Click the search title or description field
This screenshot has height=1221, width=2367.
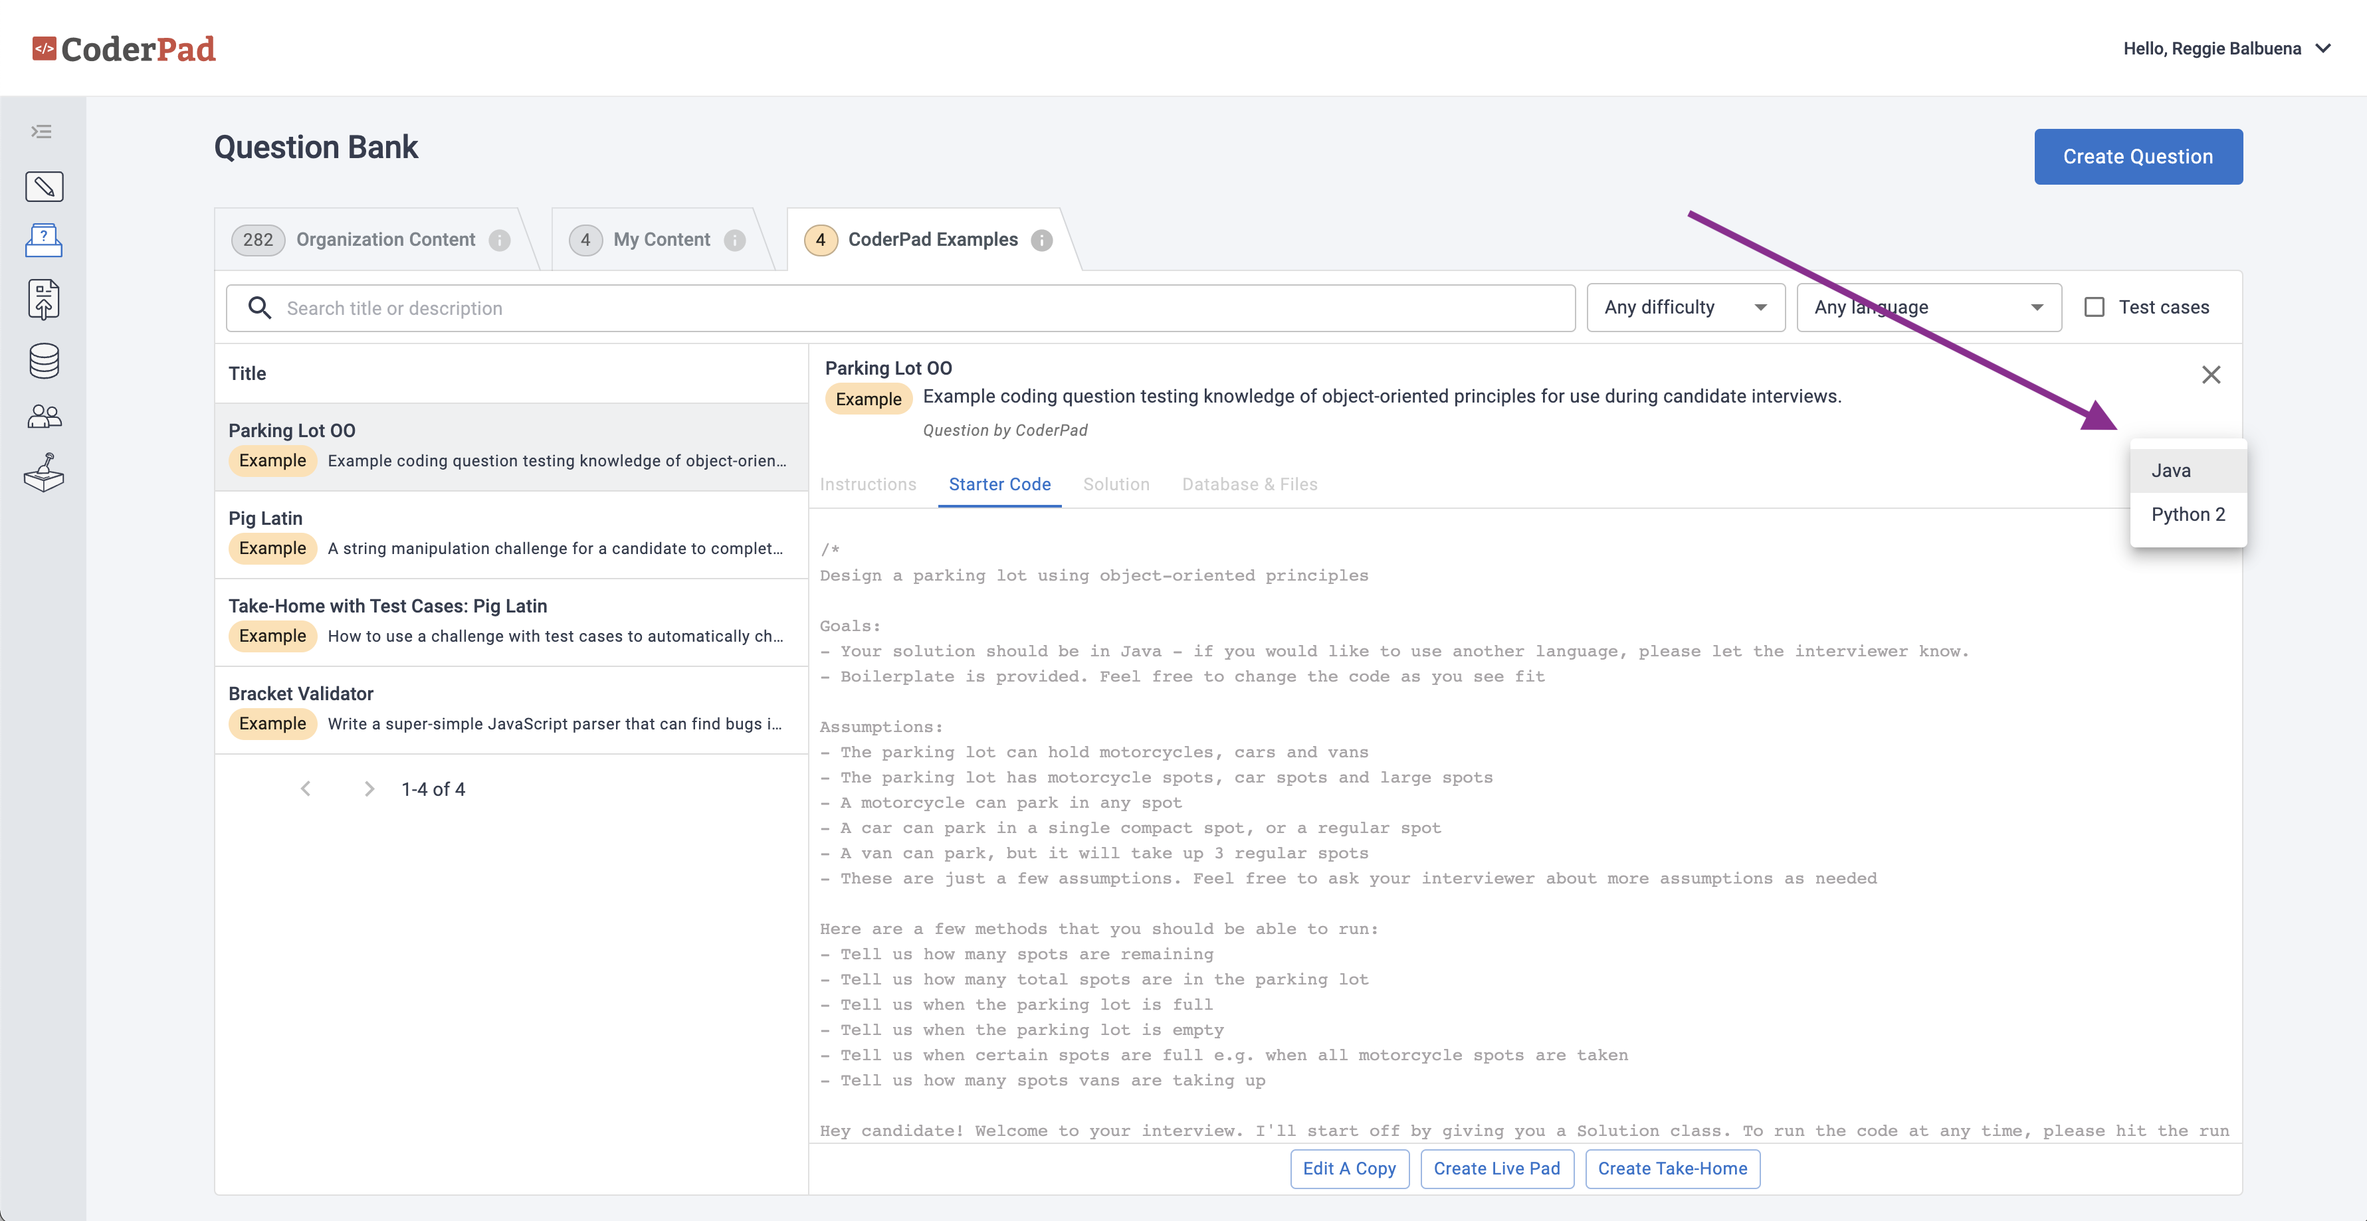919,308
